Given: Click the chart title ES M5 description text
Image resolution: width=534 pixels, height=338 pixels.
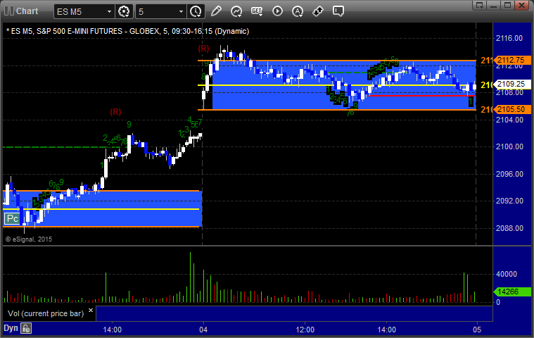Looking at the screenshot, I should pyautogui.click(x=128, y=32).
